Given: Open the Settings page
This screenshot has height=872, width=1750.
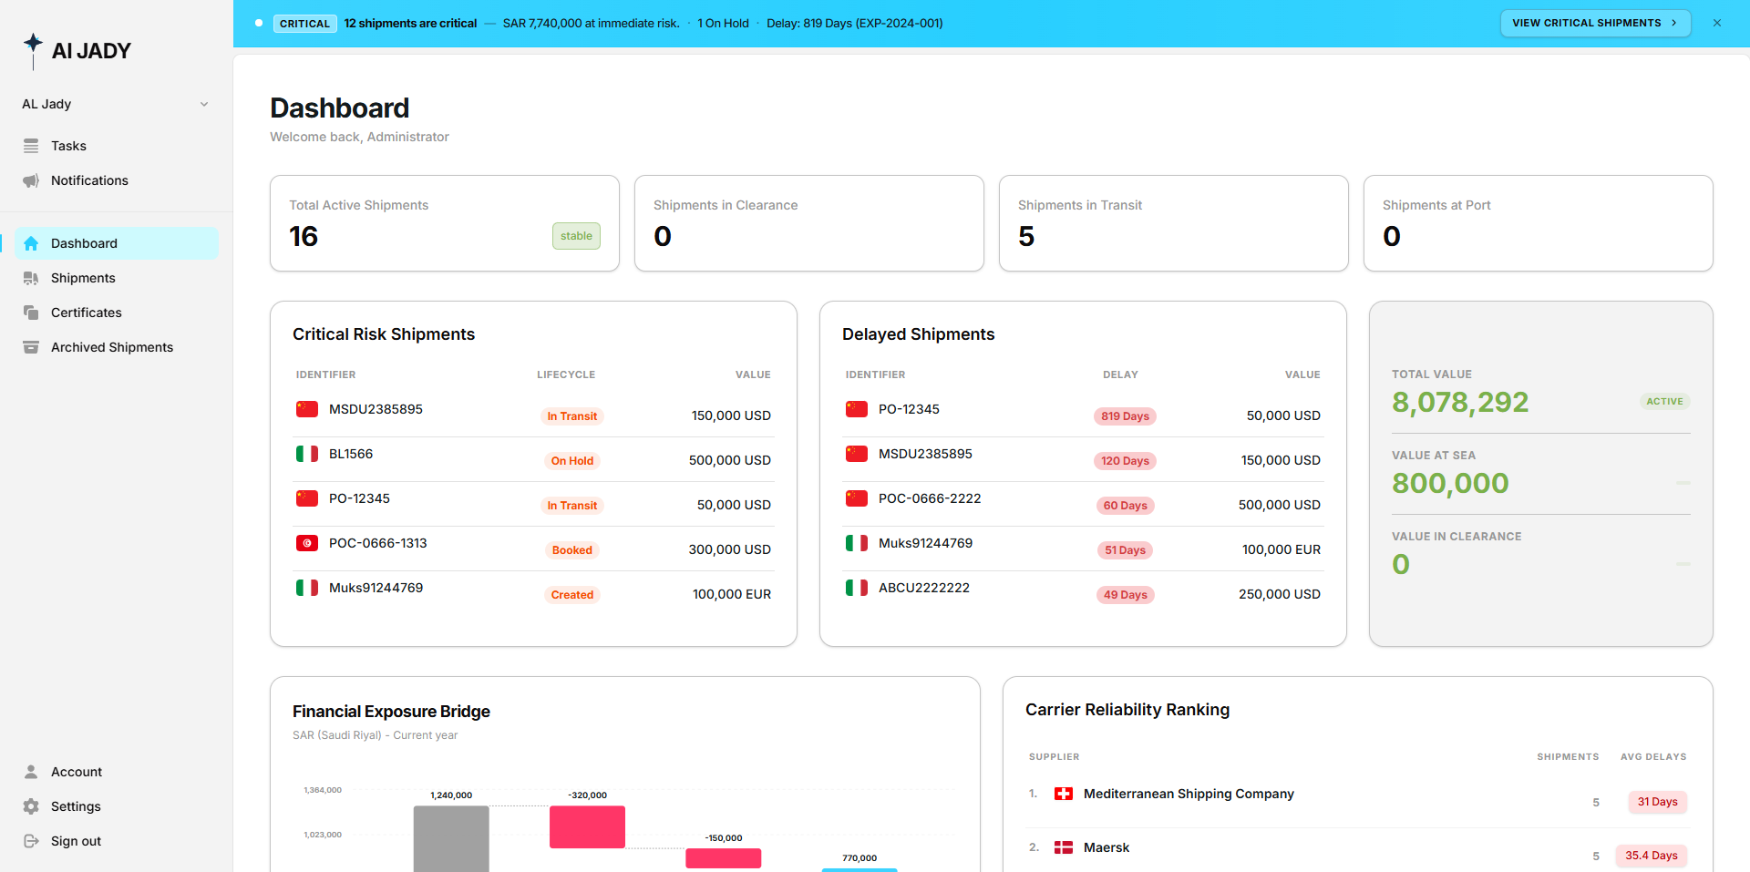Looking at the screenshot, I should [116, 806].
